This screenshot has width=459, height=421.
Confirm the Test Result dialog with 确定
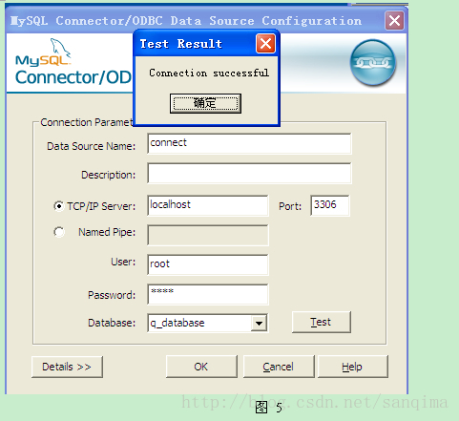pos(205,103)
